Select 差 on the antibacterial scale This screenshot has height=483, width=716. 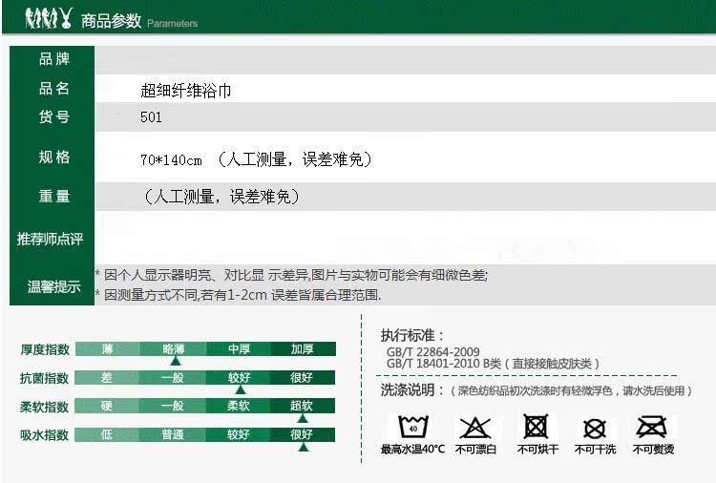pyautogui.click(x=107, y=378)
